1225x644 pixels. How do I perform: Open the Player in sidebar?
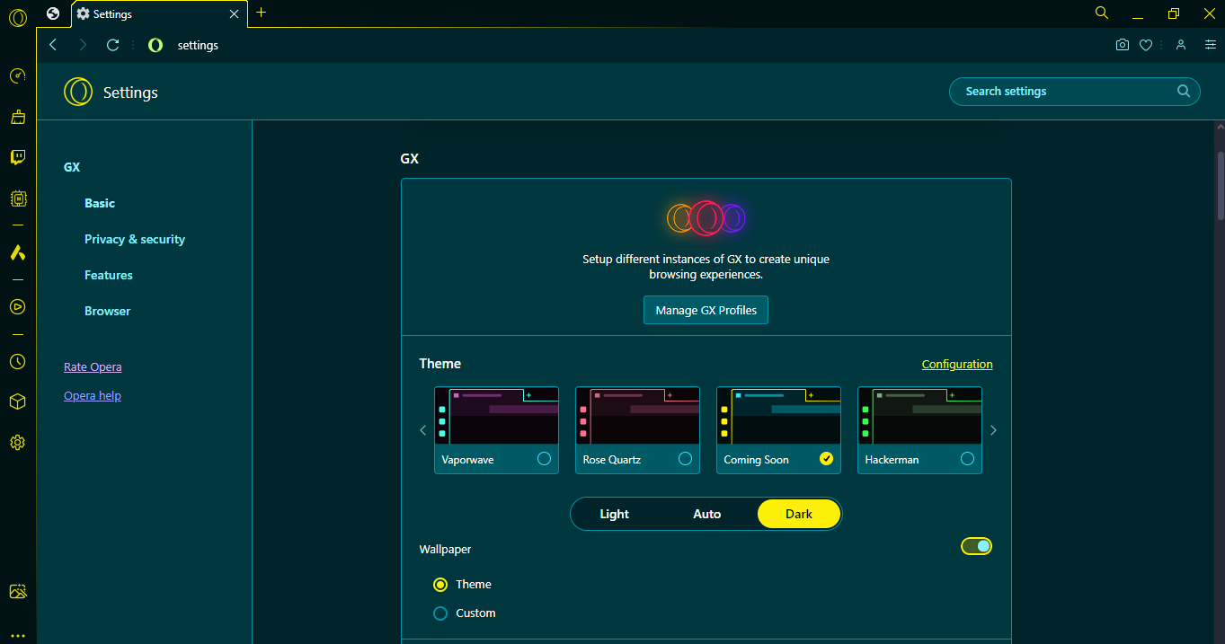(x=17, y=306)
